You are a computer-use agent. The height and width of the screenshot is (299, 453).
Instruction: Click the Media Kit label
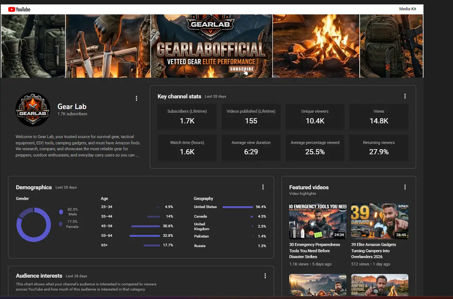coord(408,9)
